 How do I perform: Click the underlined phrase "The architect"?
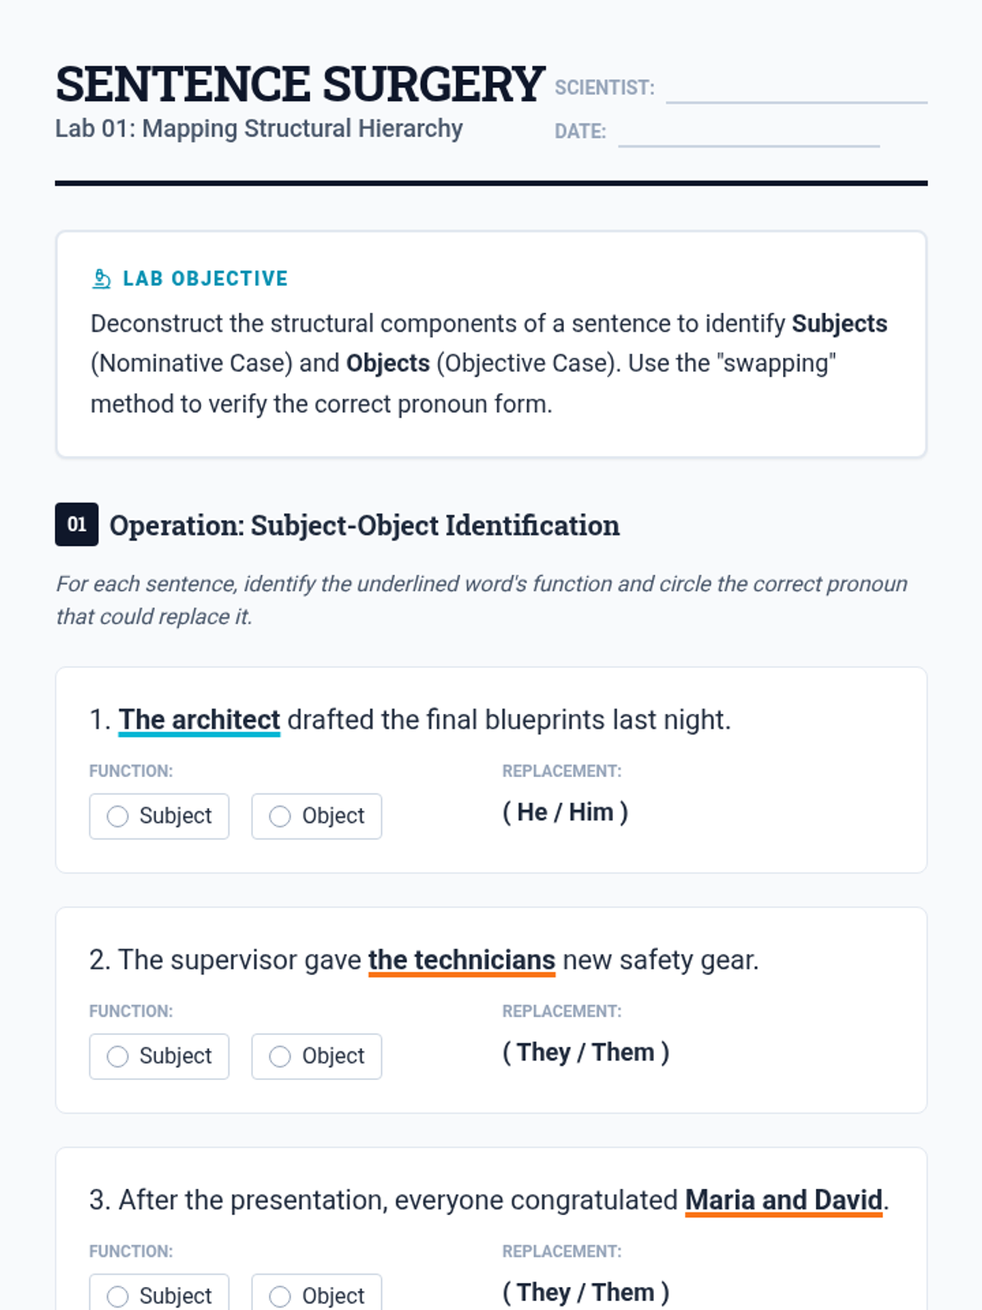pyautogui.click(x=200, y=720)
